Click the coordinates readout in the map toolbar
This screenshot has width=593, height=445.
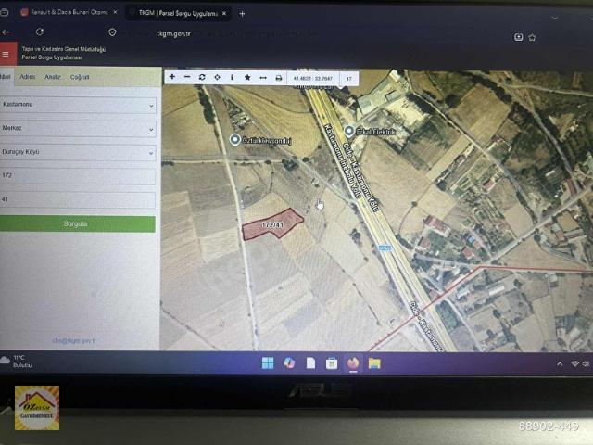tap(313, 78)
